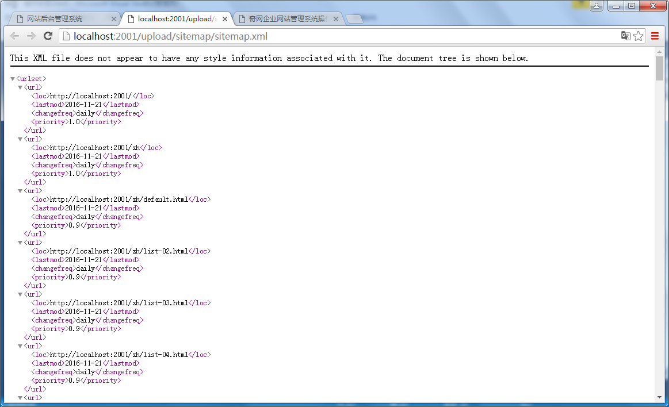Click the browser back arrow button
The width and height of the screenshot is (669, 407).
[15, 36]
